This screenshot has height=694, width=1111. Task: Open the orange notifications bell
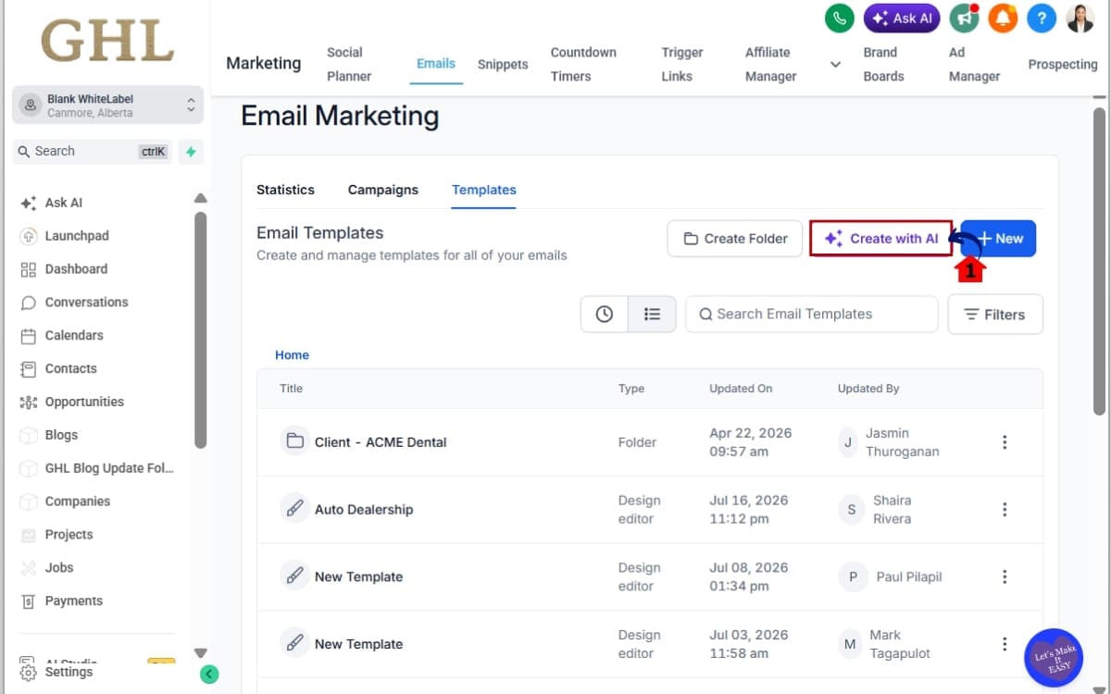tap(1003, 18)
